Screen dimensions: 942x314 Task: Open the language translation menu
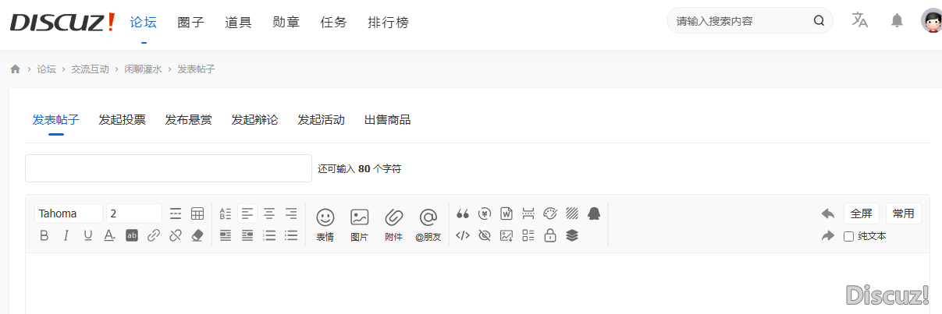[860, 21]
